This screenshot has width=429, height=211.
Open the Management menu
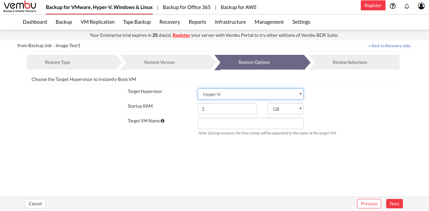pos(269,22)
